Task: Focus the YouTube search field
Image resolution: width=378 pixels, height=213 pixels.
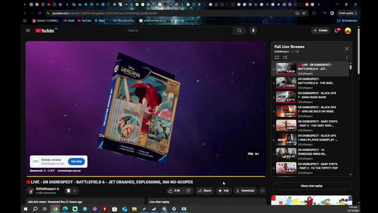Action: [x=179, y=30]
